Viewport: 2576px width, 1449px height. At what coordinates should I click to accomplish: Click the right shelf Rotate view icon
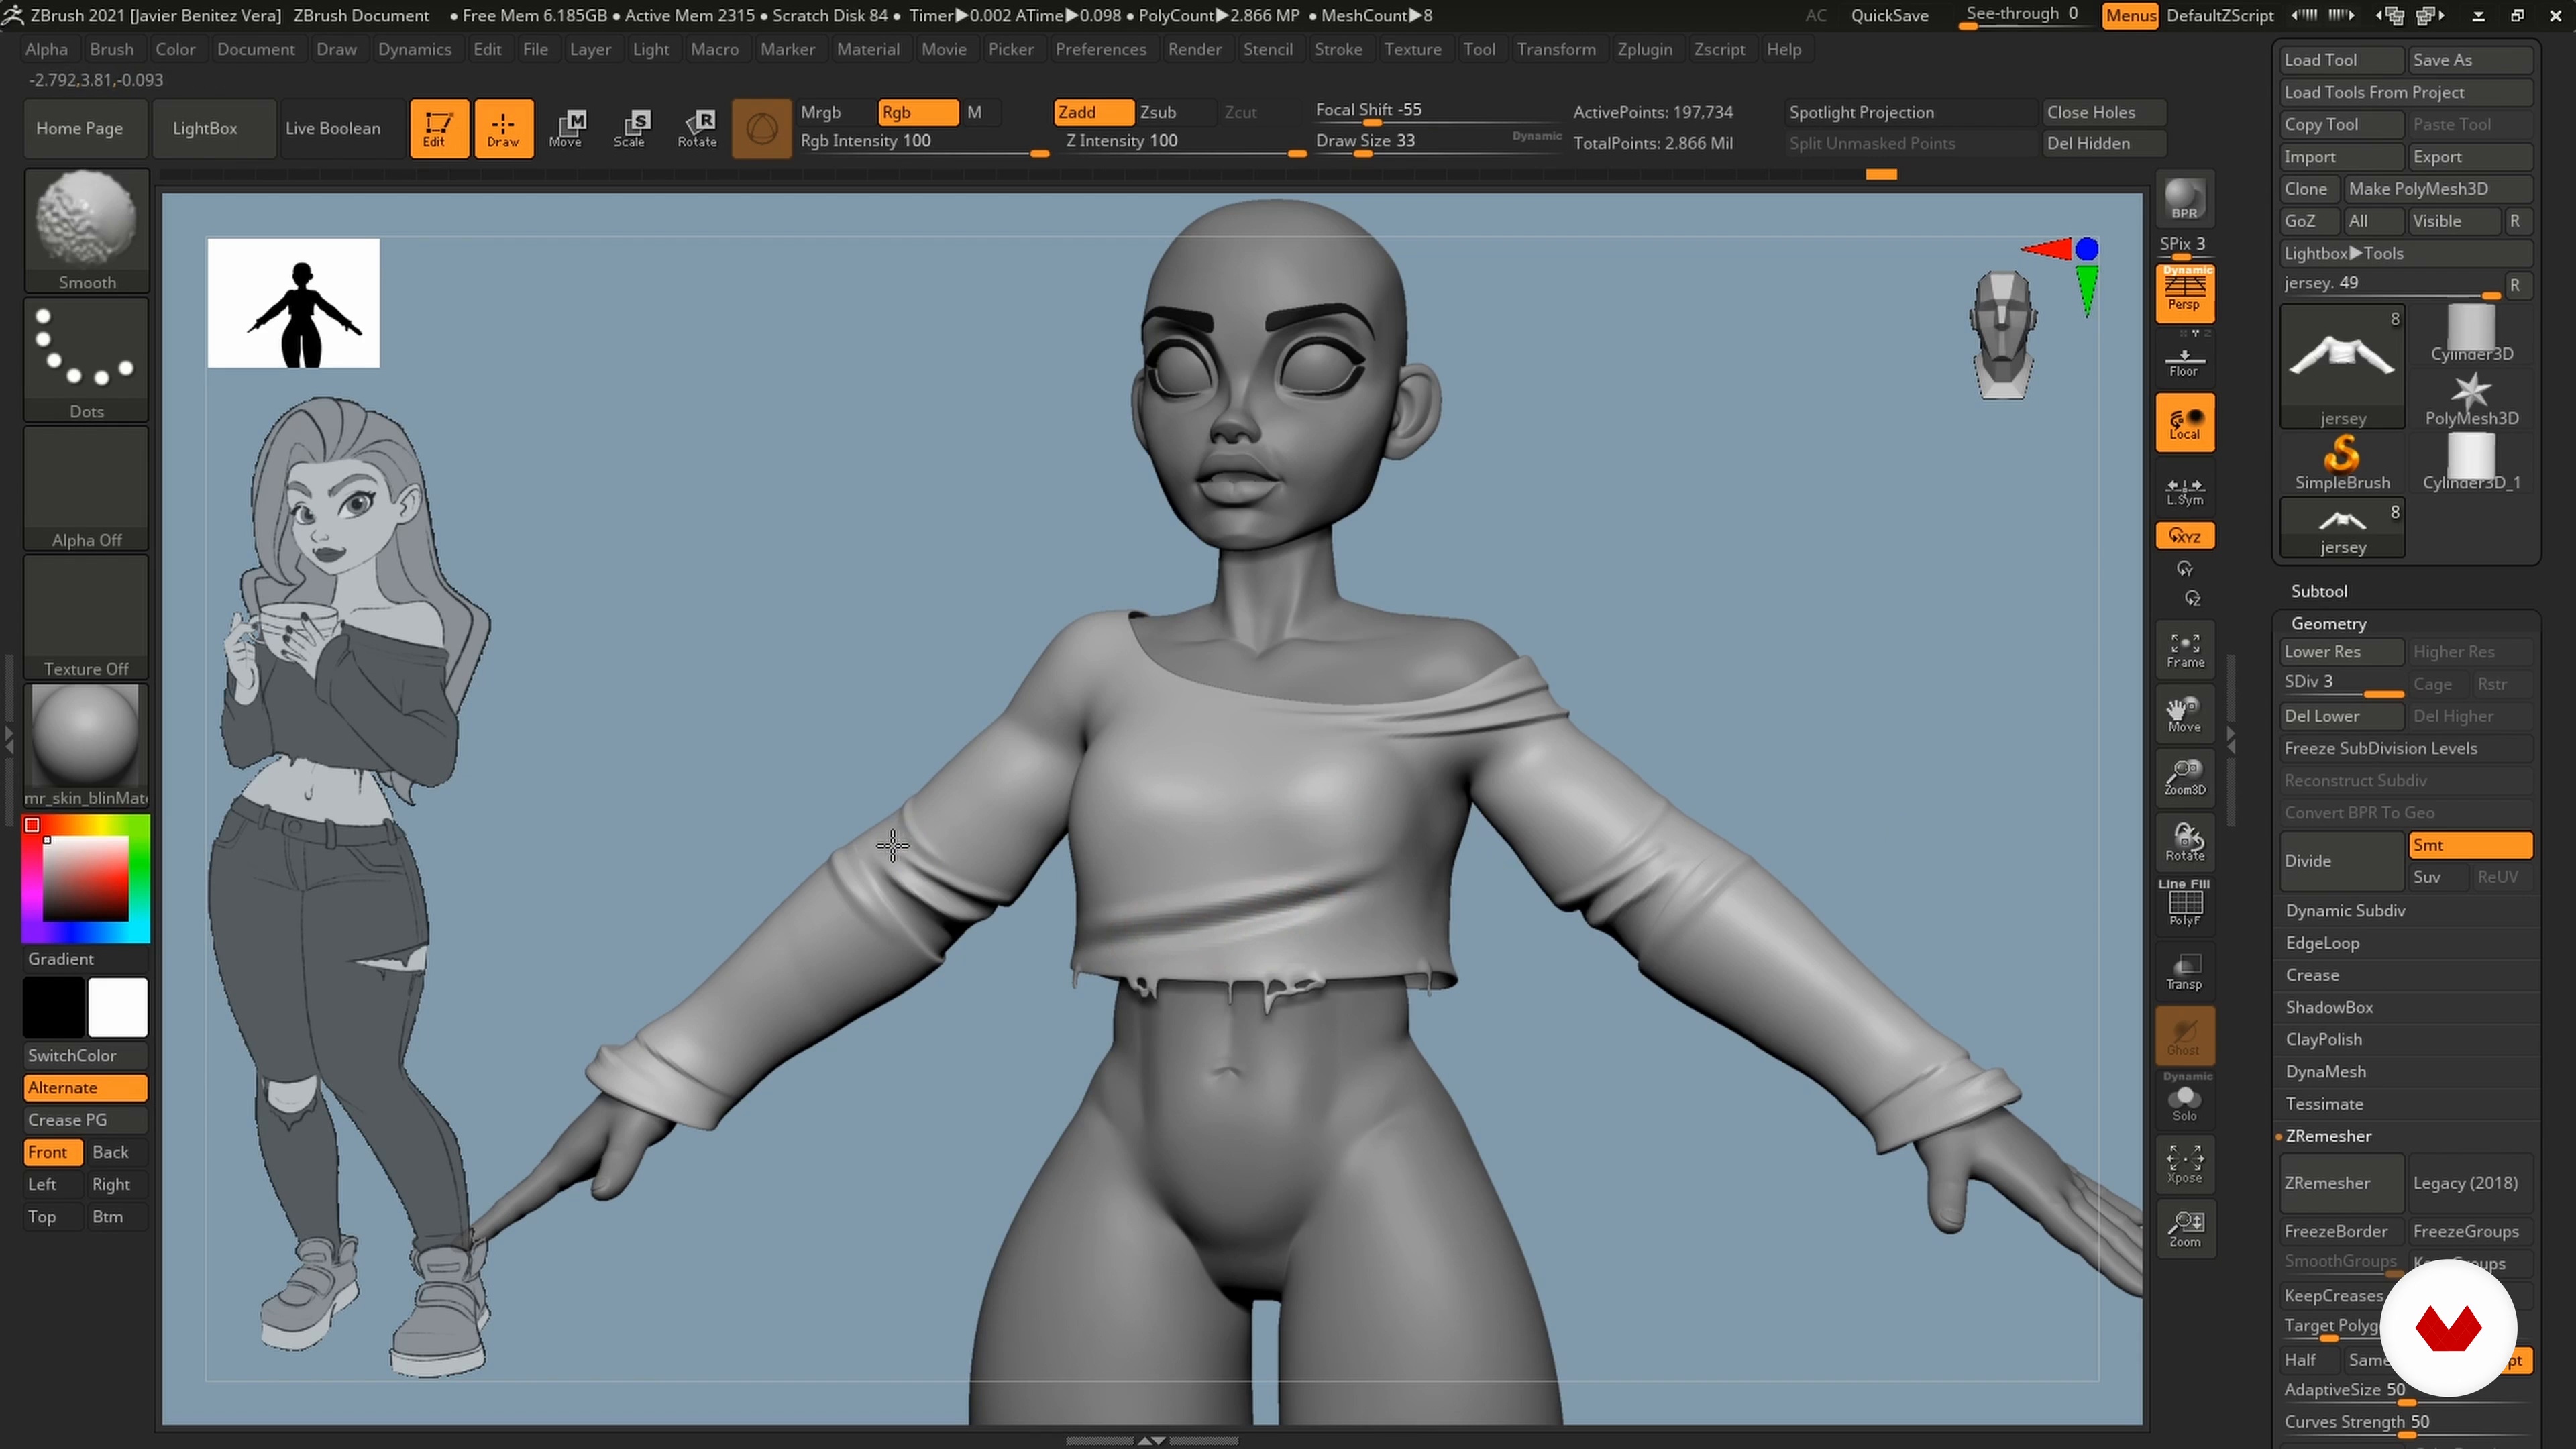click(2184, 842)
